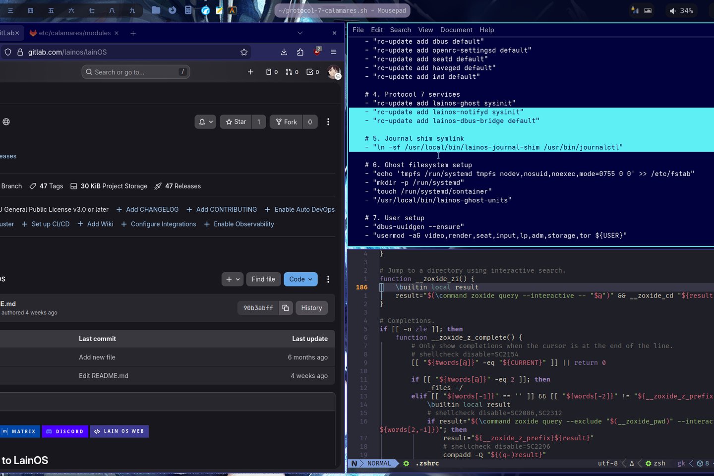Screen dimensions: 714x476
Task: Launch the Alacritty terminal from the panel
Action: 232,10
